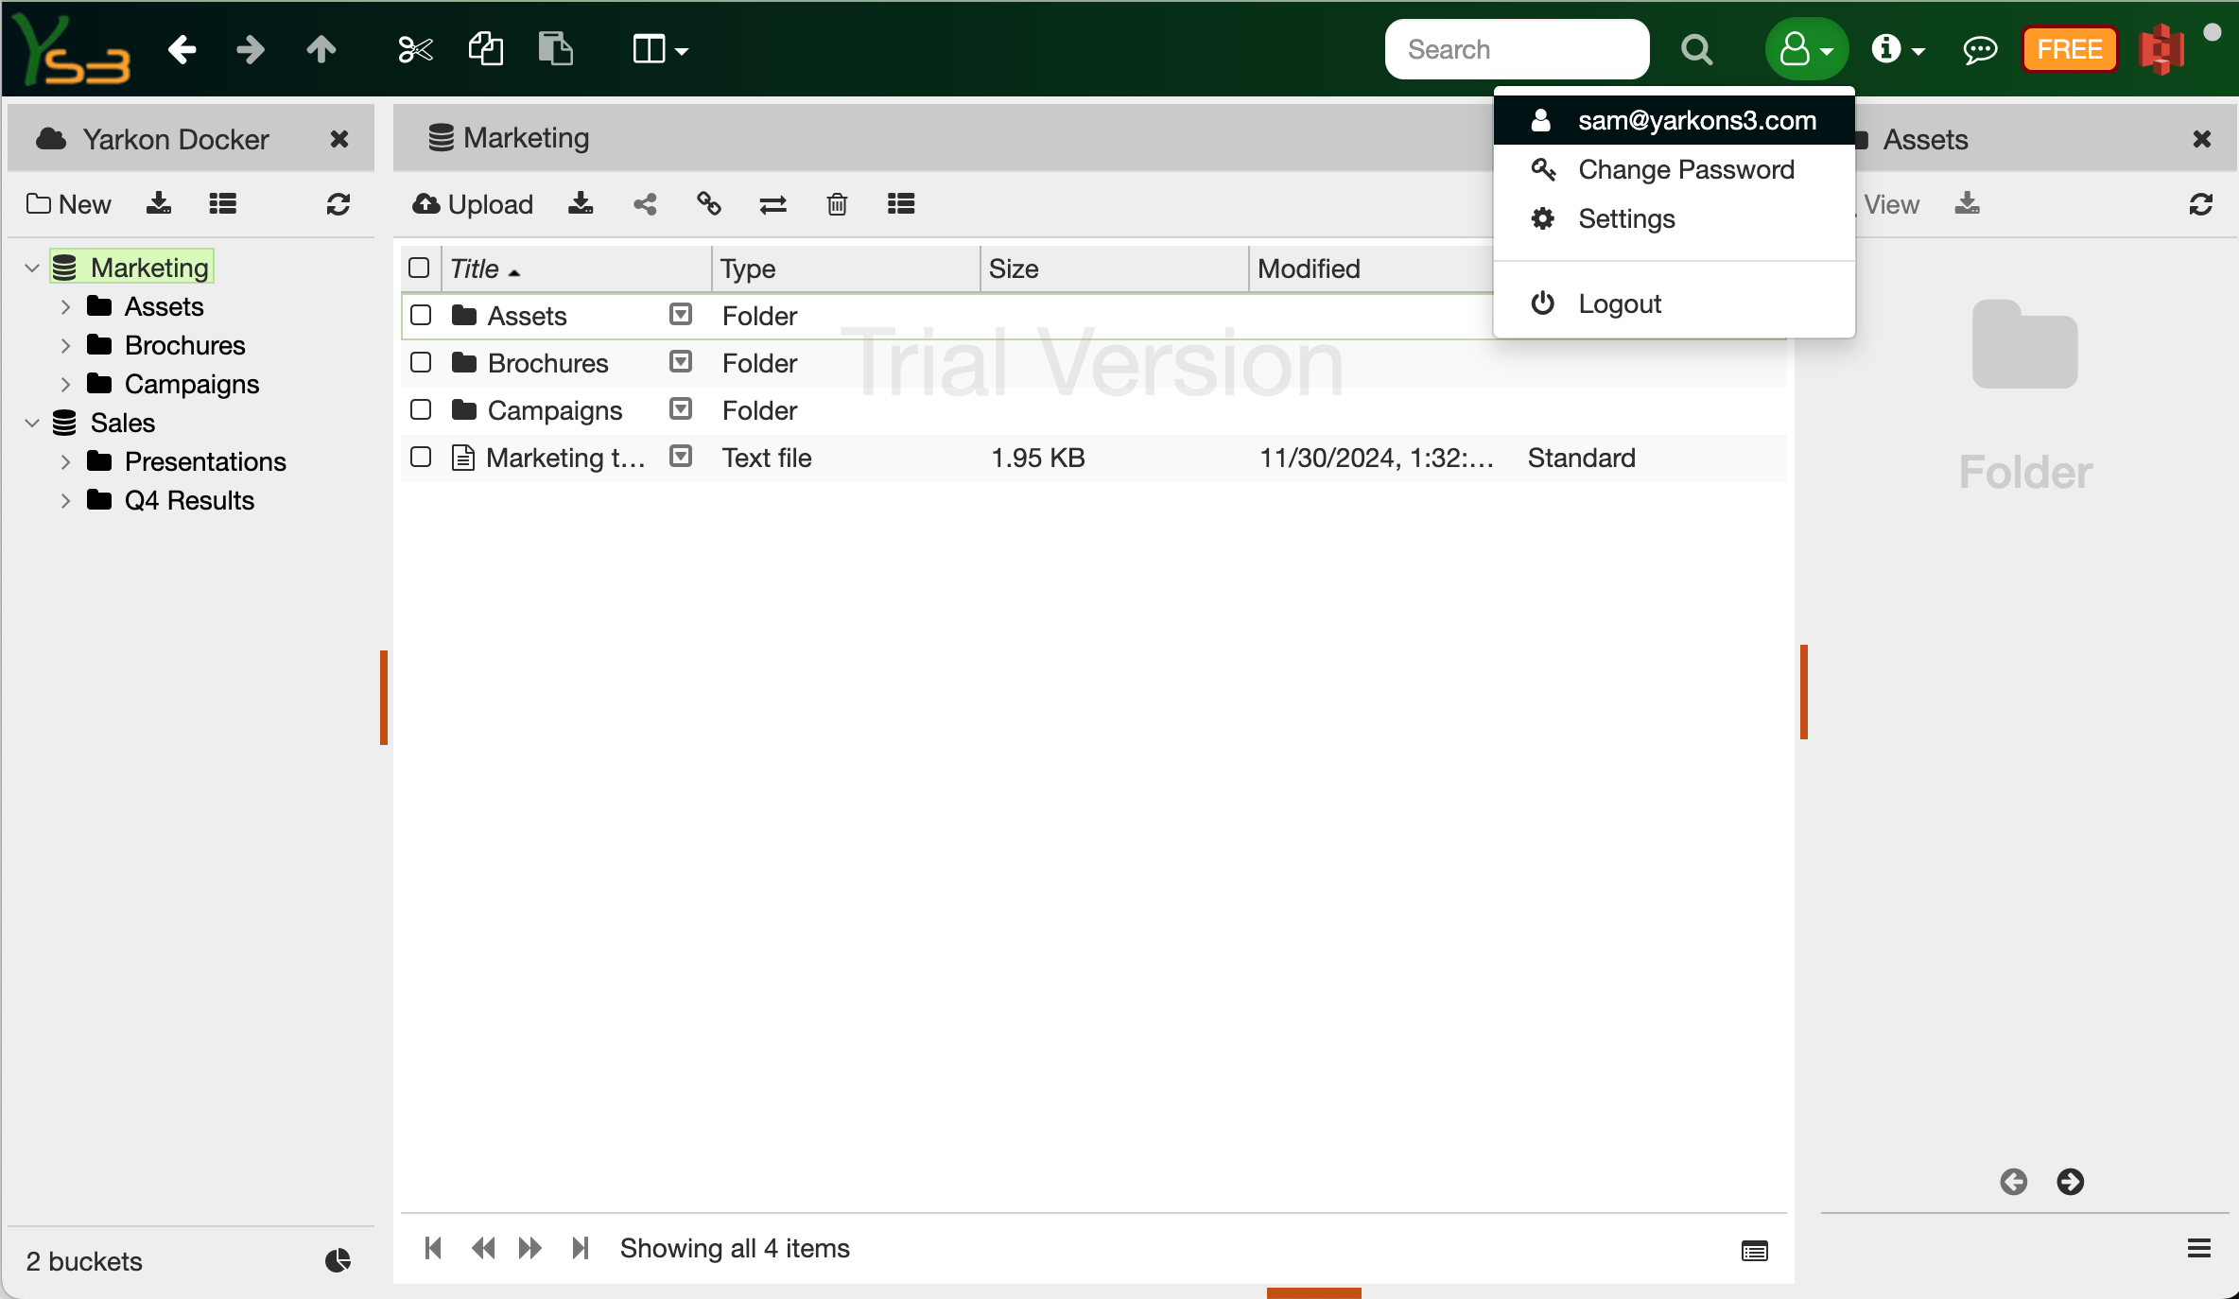Choose Logout from user menu

[x=1619, y=303]
